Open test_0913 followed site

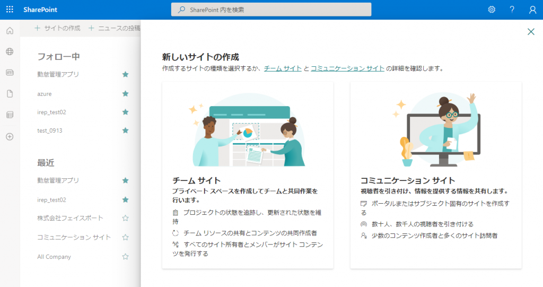pos(50,131)
